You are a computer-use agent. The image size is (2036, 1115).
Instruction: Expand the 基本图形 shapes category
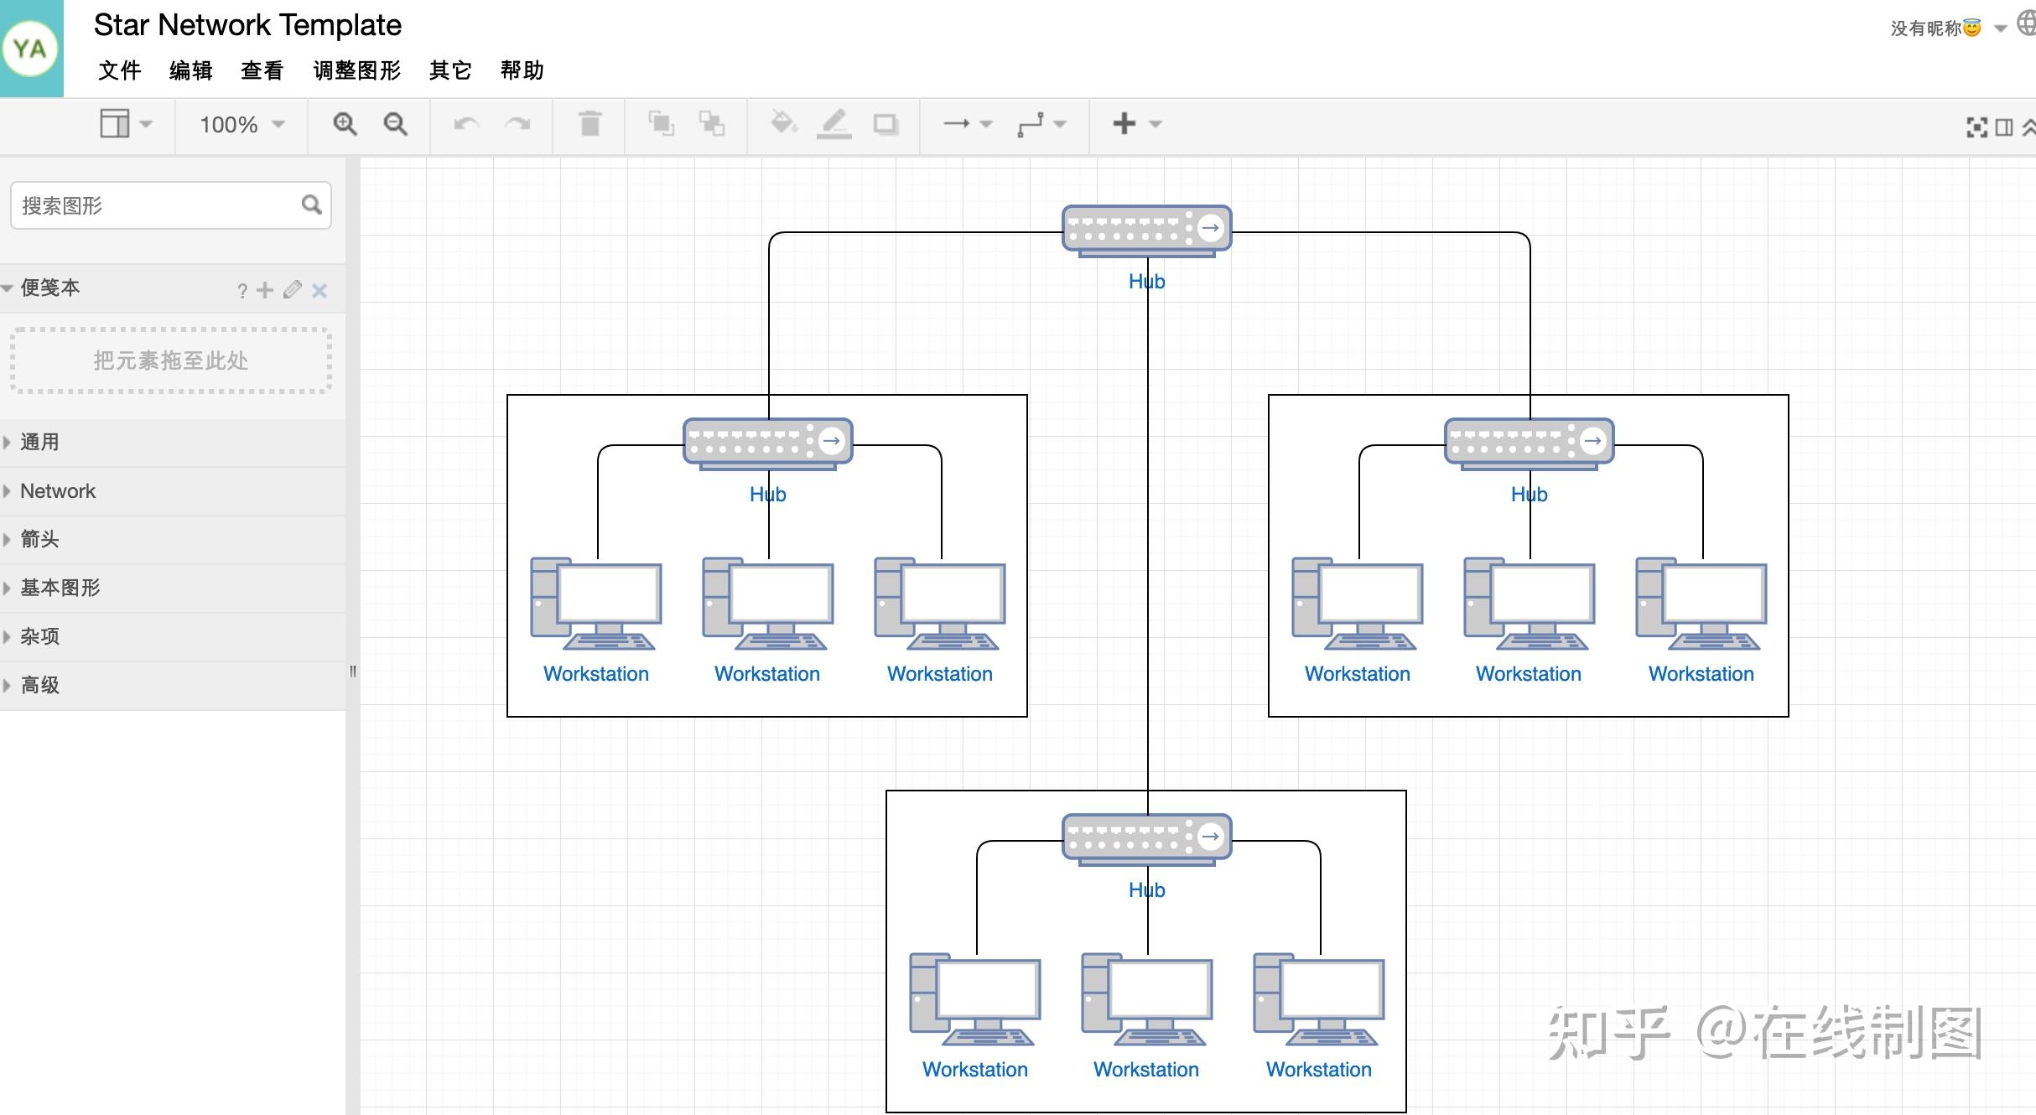59,588
